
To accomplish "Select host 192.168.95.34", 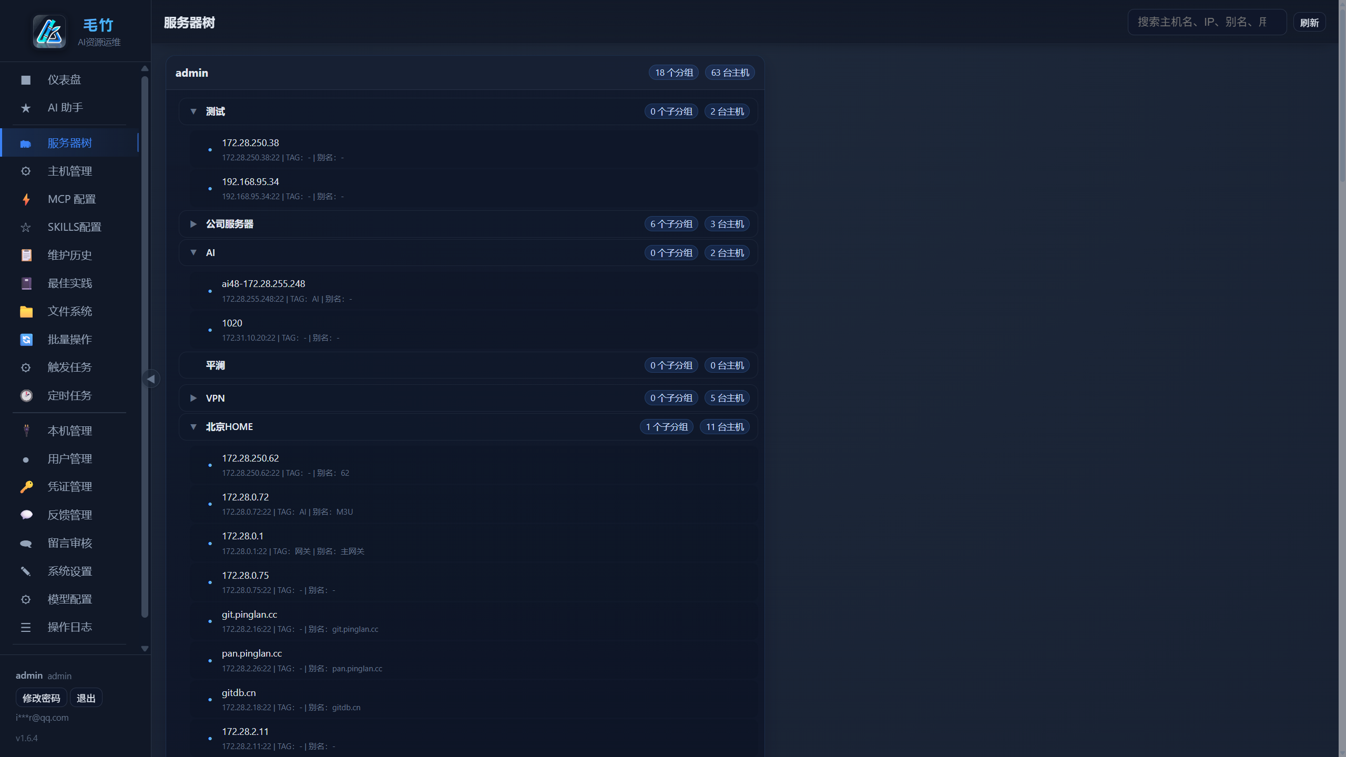I will 474,189.
